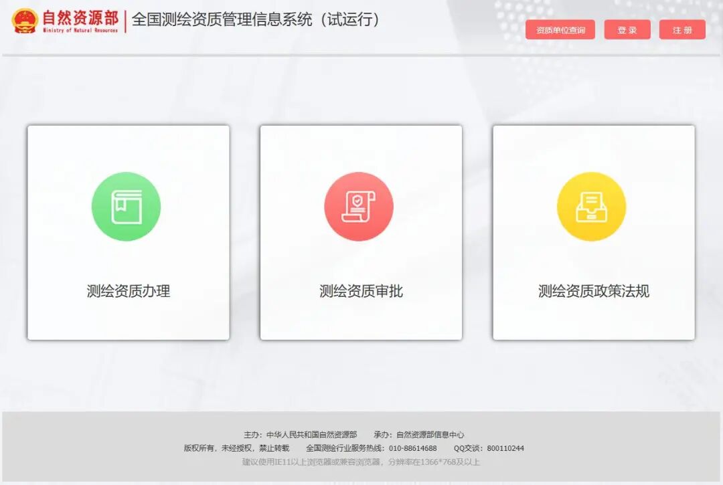Click the yellow file tray icon
Viewport: 723px width, 485px height.
click(x=592, y=206)
